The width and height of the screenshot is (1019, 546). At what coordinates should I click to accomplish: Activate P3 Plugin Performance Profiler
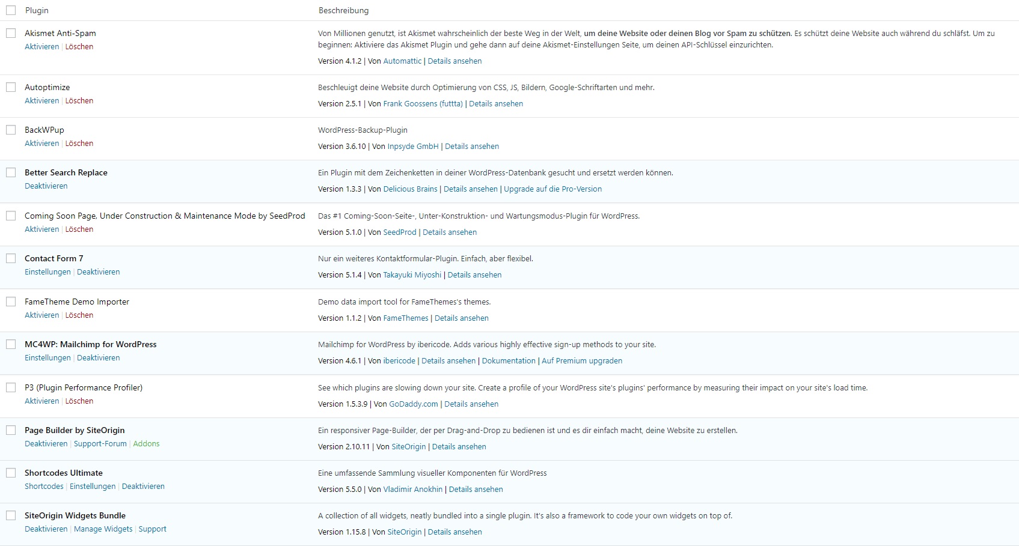41,401
